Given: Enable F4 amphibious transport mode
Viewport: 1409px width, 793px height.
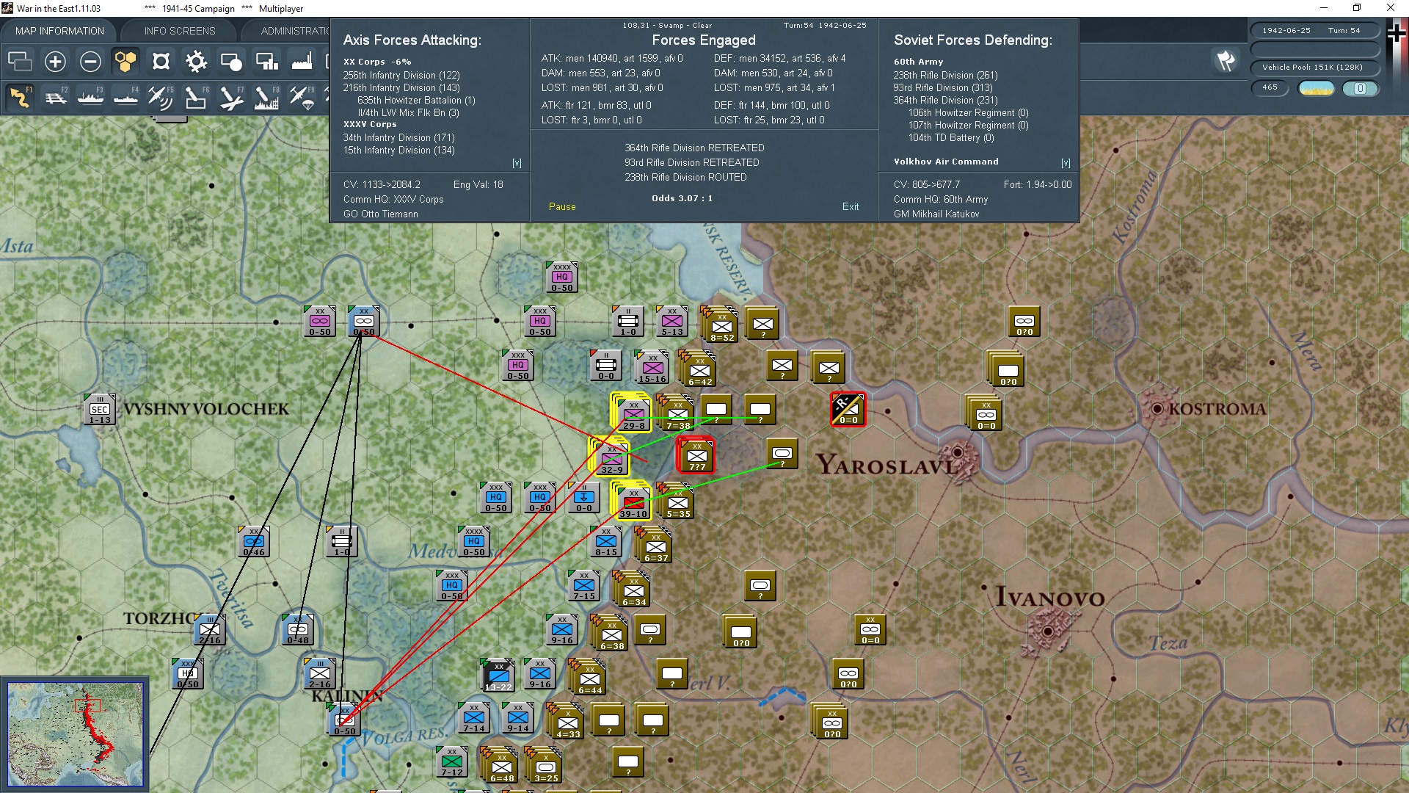Looking at the screenshot, I should click(x=125, y=97).
